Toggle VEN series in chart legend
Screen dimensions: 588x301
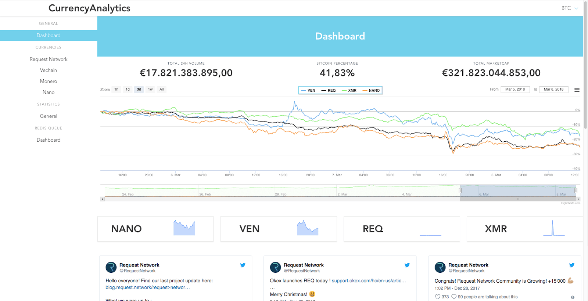point(308,90)
